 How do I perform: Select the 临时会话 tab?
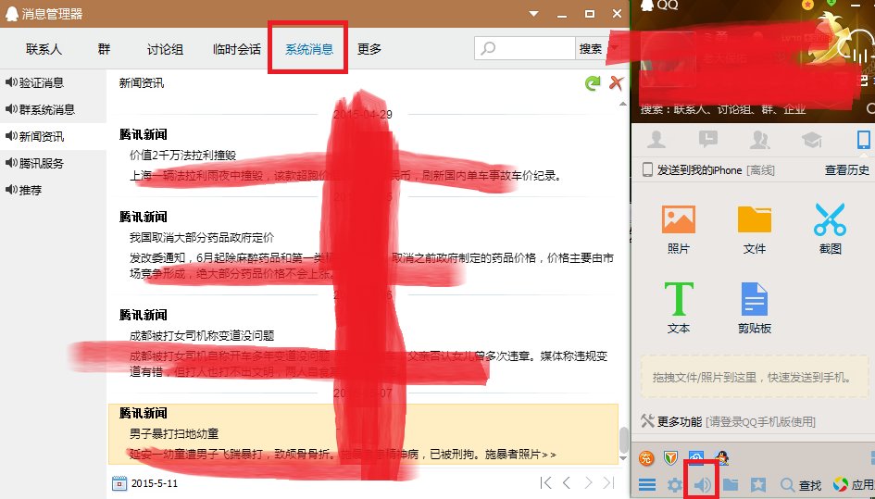237,49
